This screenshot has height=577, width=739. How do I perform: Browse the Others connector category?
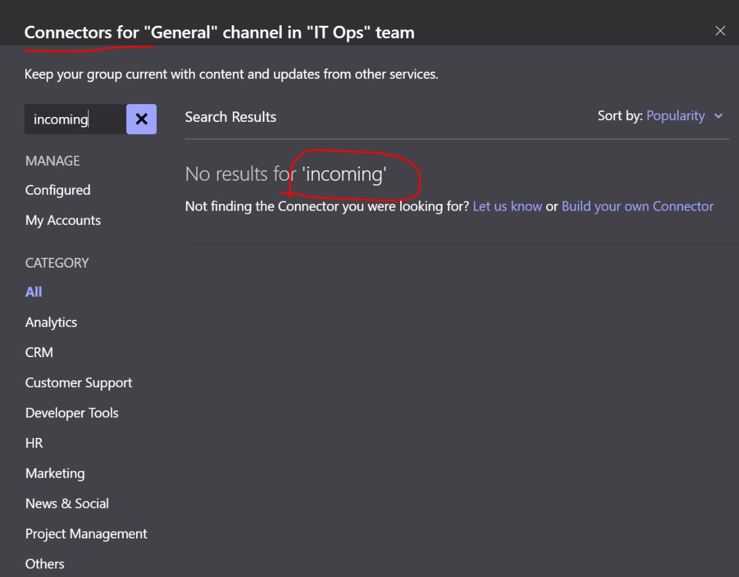[44, 564]
